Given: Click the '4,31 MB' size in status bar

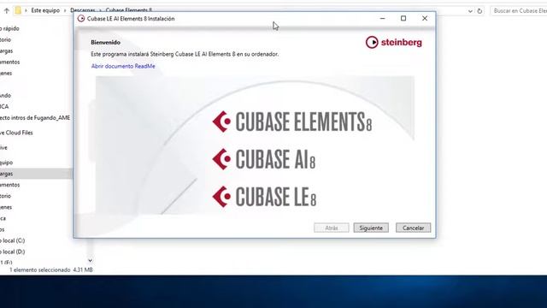Looking at the screenshot, I should [83, 270].
